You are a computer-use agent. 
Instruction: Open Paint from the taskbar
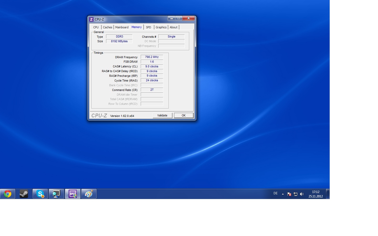coord(89,194)
